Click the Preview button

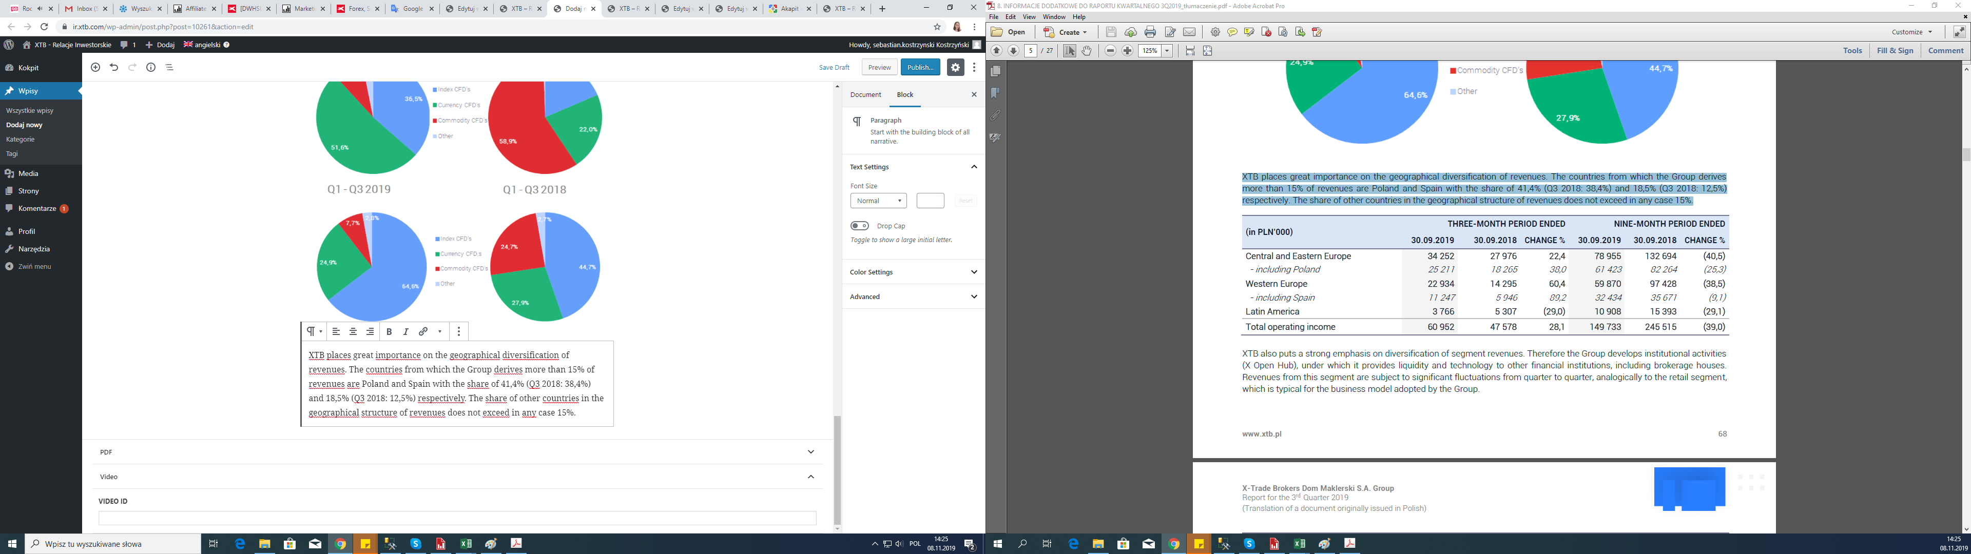(879, 67)
